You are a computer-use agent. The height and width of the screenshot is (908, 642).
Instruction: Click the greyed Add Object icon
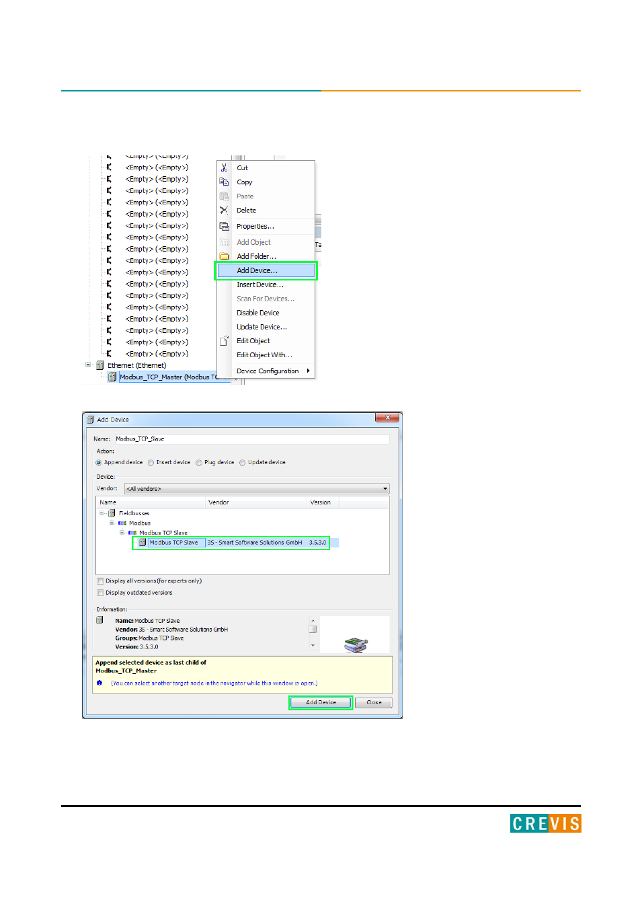coord(224,242)
